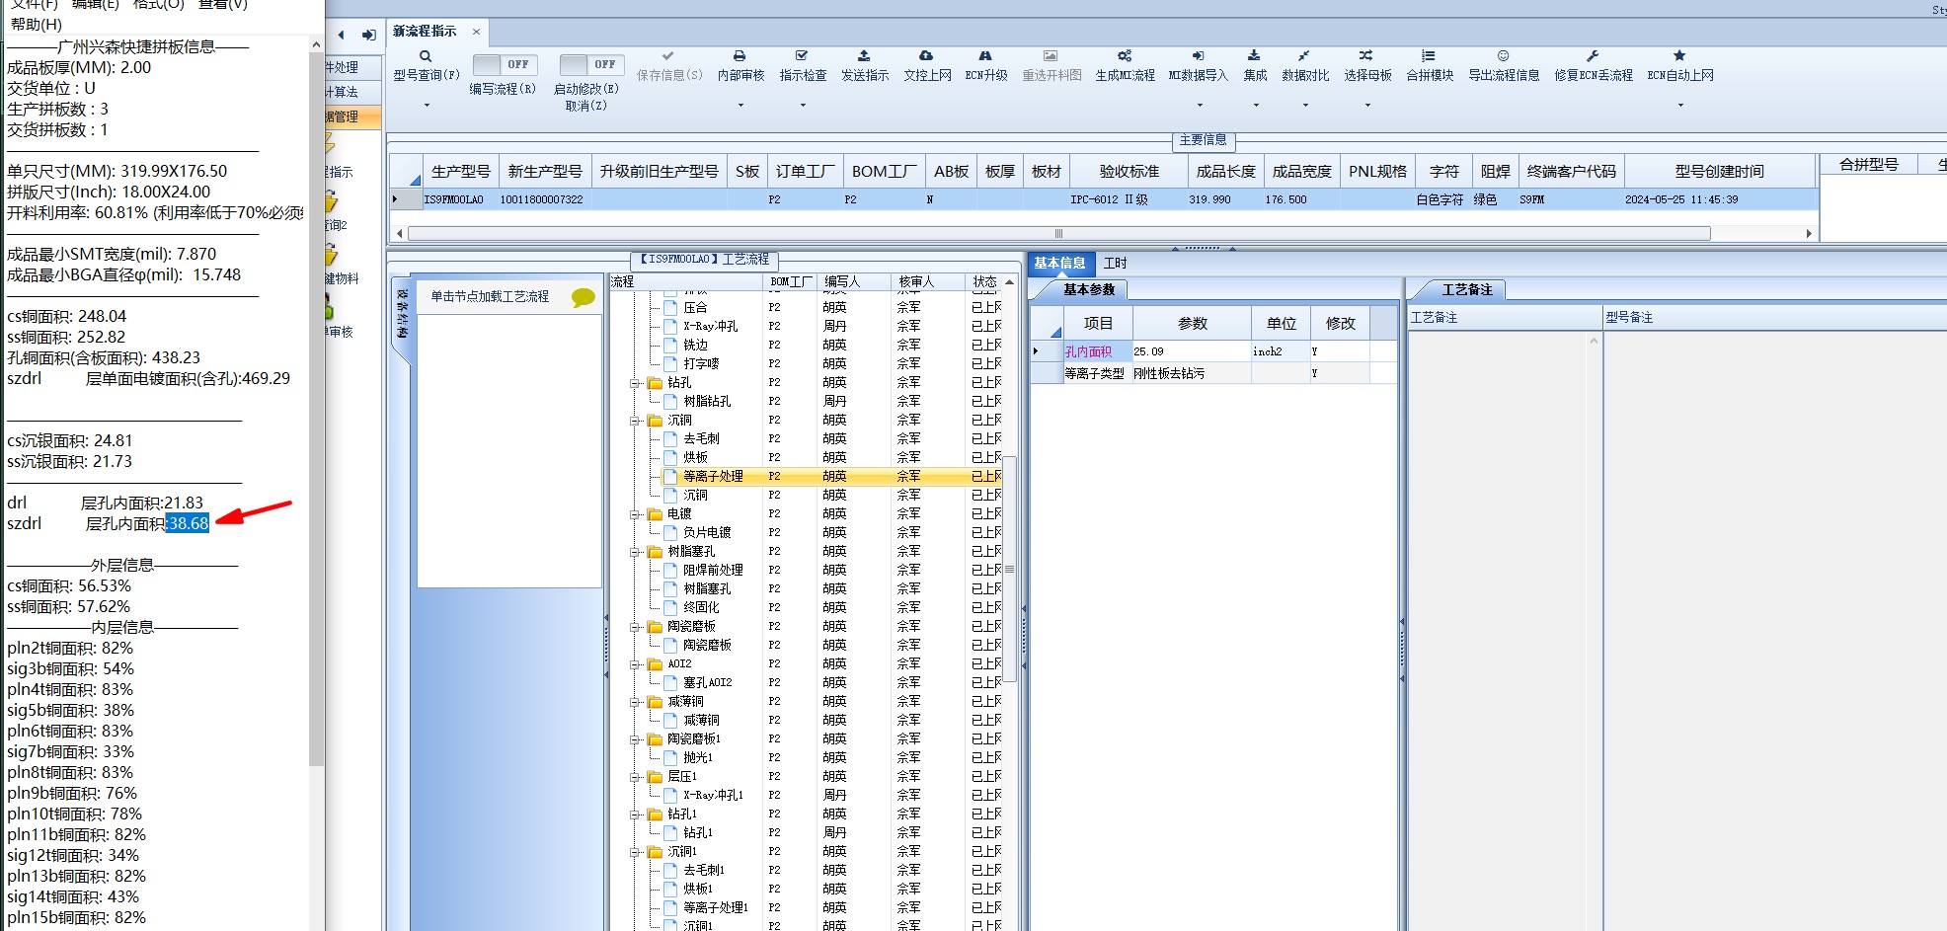The height and width of the screenshot is (931, 1947).
Task: Toggle the 启动修改 OFF switch
Action: click(x=591, y=64)
